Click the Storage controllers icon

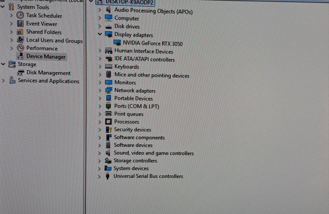[108, 160]
